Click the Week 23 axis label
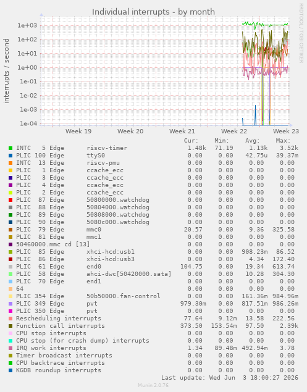 tap(286, 131)
